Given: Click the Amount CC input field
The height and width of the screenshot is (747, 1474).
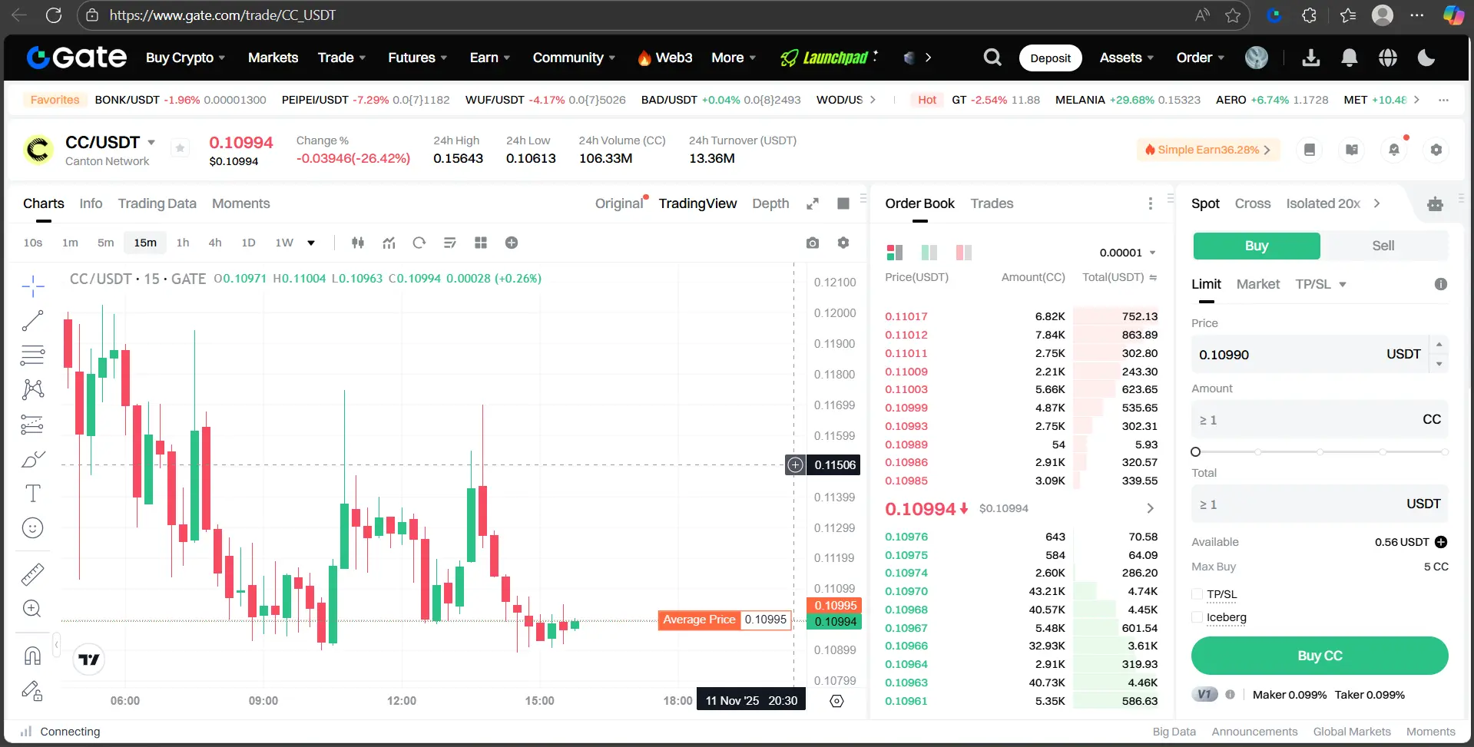Looking at the screenshot, I should [1320, 419].
